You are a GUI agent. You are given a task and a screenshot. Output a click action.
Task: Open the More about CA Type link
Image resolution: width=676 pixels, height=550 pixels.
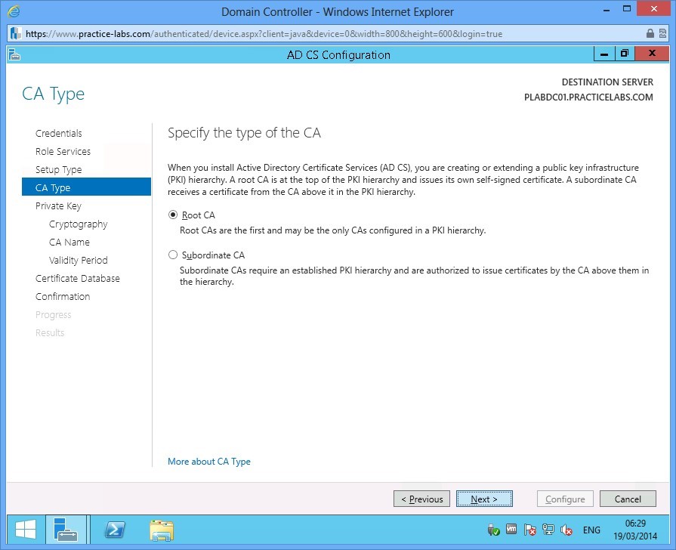pyautogui.click(x=208, y=461)
